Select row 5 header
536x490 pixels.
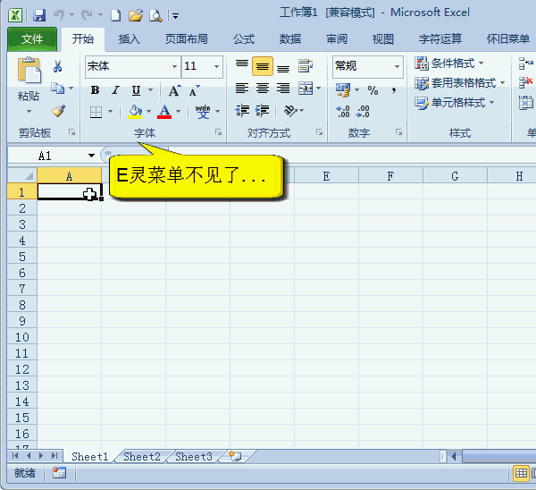22,257
